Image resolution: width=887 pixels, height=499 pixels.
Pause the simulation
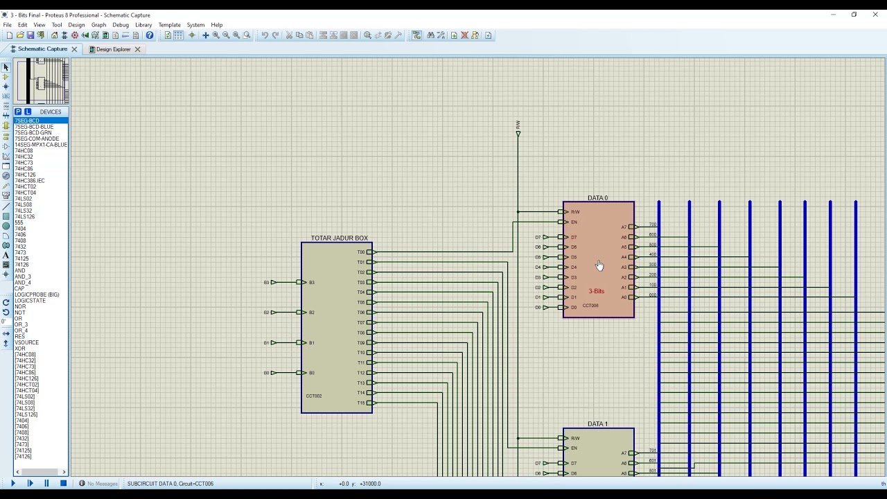tap(46, 484)
